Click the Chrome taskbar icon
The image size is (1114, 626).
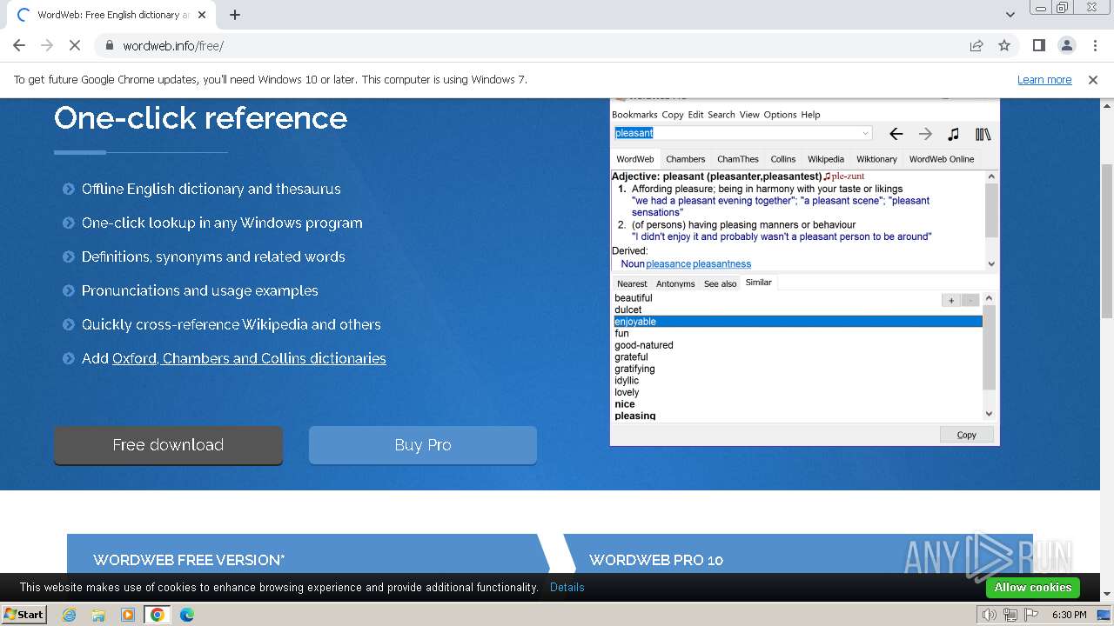coord(158,615)
